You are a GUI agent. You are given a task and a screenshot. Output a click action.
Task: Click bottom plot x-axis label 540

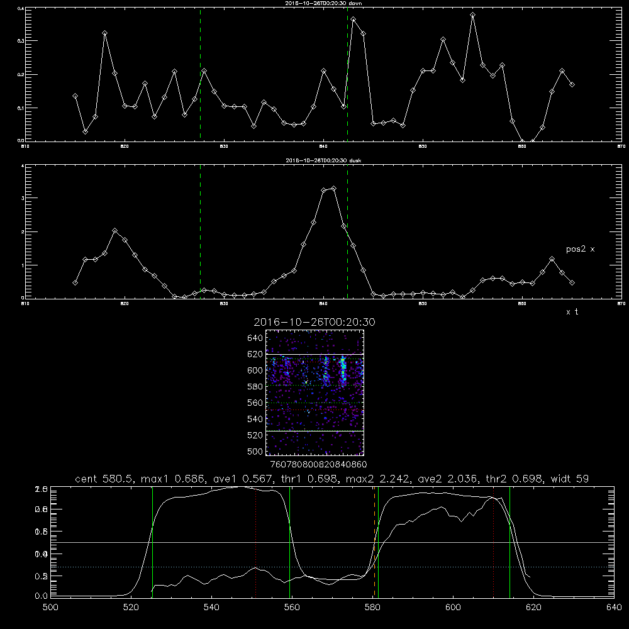tap(211, 608)
